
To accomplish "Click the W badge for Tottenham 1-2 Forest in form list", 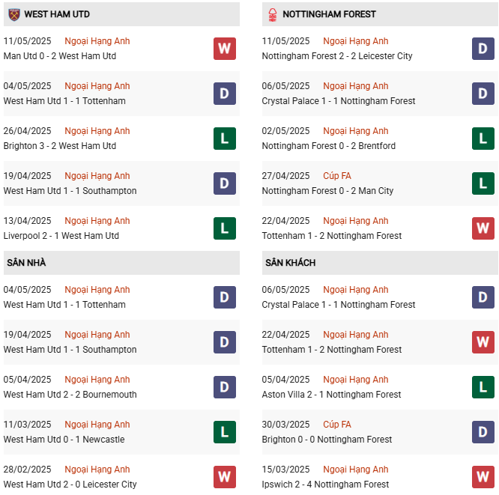I will click(483, 228).
